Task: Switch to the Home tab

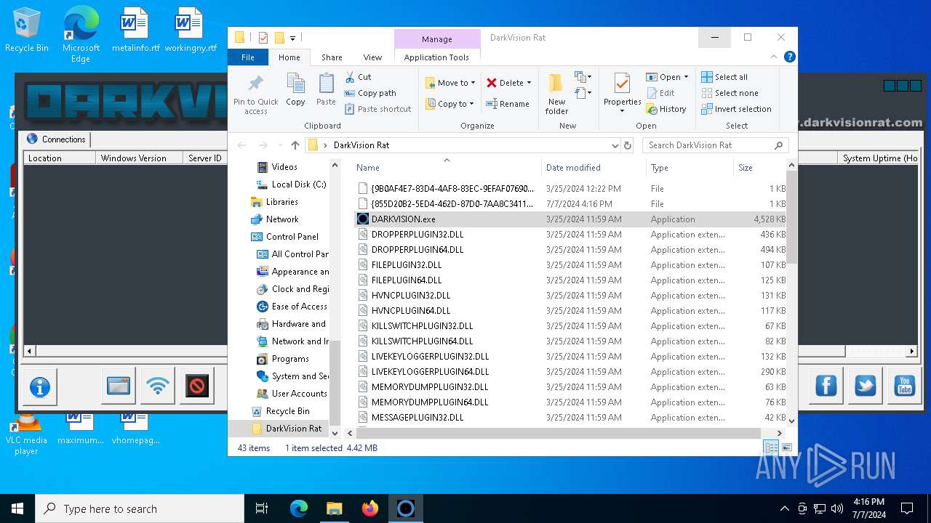Action: tap(289, 57)
